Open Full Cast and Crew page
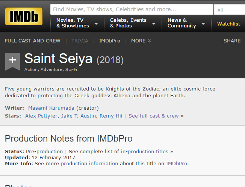This screenshot has width=245, height=187. 33,41
